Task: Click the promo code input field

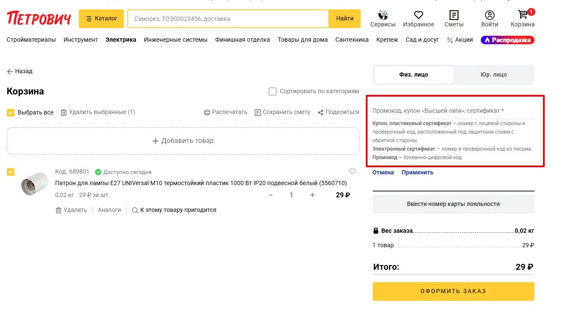Action: pyautogui.click(x=453, y=111)
